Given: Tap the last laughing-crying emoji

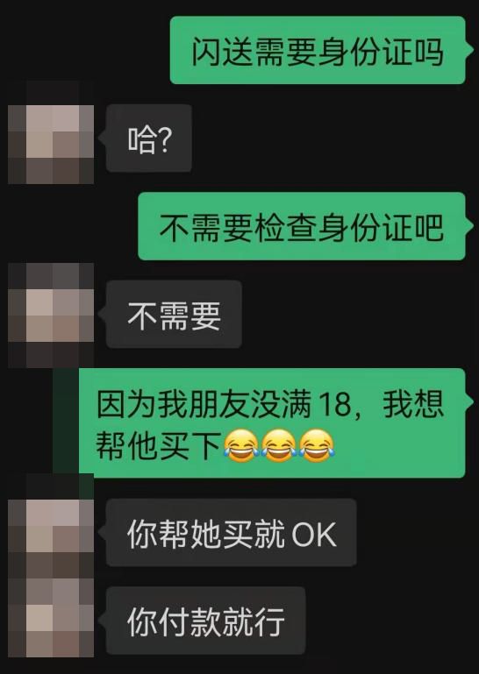Looking at the screenshot, I should 317,446.
